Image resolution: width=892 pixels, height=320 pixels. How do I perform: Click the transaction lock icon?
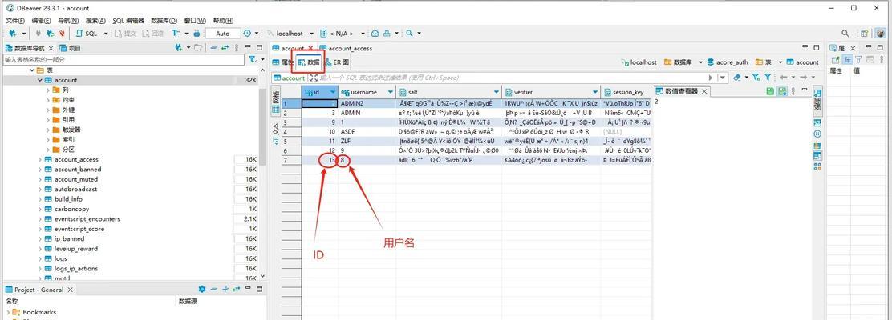197,34
